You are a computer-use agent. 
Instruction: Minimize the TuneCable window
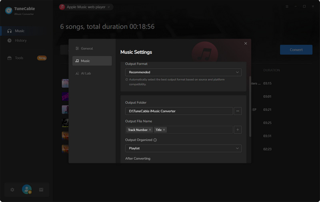click(296, 6)
